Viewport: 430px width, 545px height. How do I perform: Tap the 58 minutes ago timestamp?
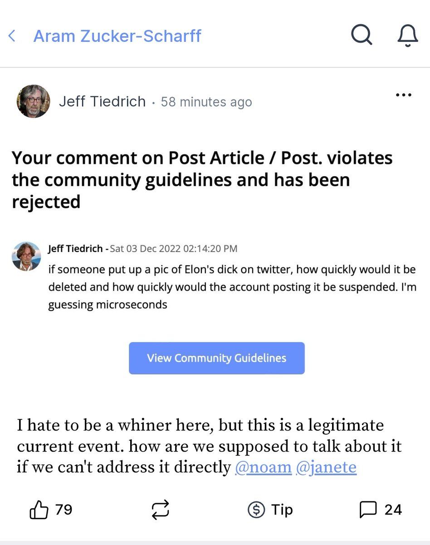point(206,102)
